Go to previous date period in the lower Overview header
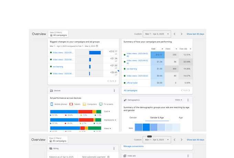 (x=174, y=140)
